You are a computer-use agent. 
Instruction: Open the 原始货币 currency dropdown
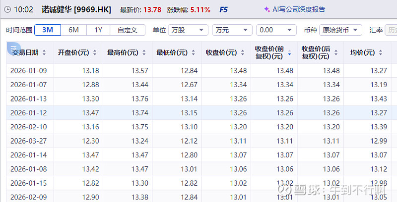pos(340,30)
